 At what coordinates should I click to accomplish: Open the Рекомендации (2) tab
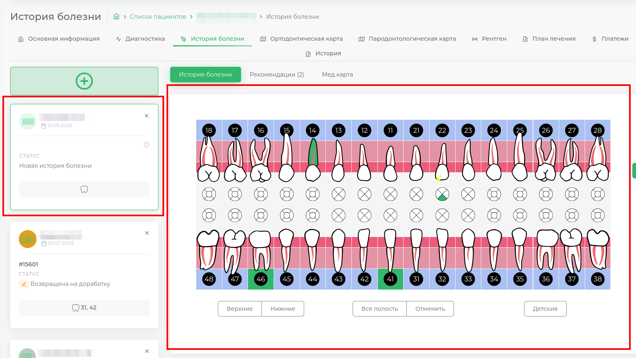pyautogui.click(x=276, y=75)
